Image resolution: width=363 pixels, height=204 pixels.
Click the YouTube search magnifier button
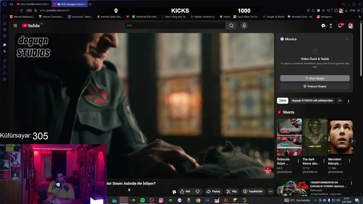[x=231, y=25]
